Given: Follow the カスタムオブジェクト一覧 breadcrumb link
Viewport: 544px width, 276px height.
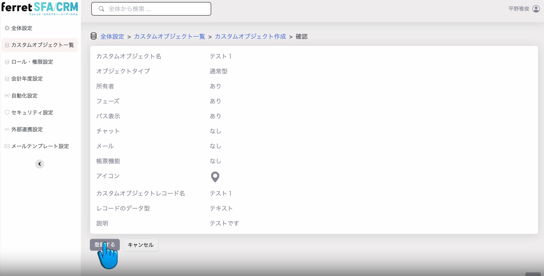Looking at the screenshot, I should pos(169,37).
